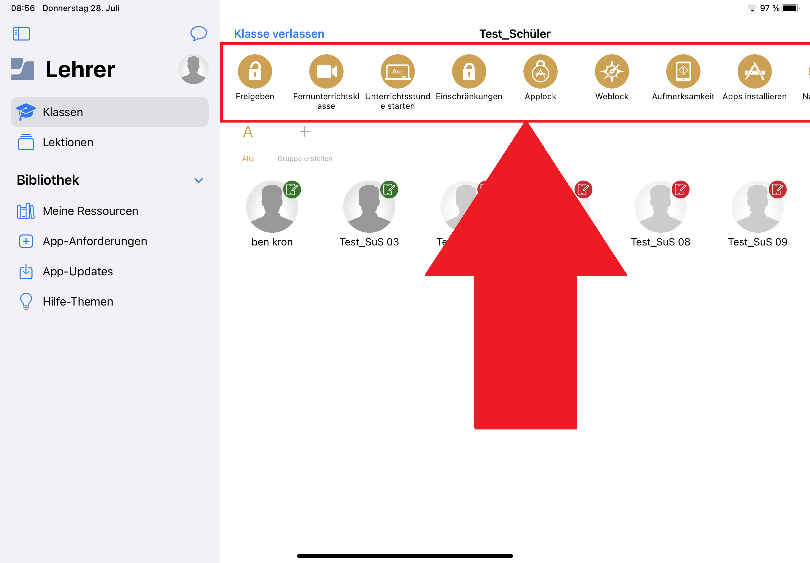The image size is (810, 563).
Task: Tap green device badge on Test_SuS 03
Action: 389,190
